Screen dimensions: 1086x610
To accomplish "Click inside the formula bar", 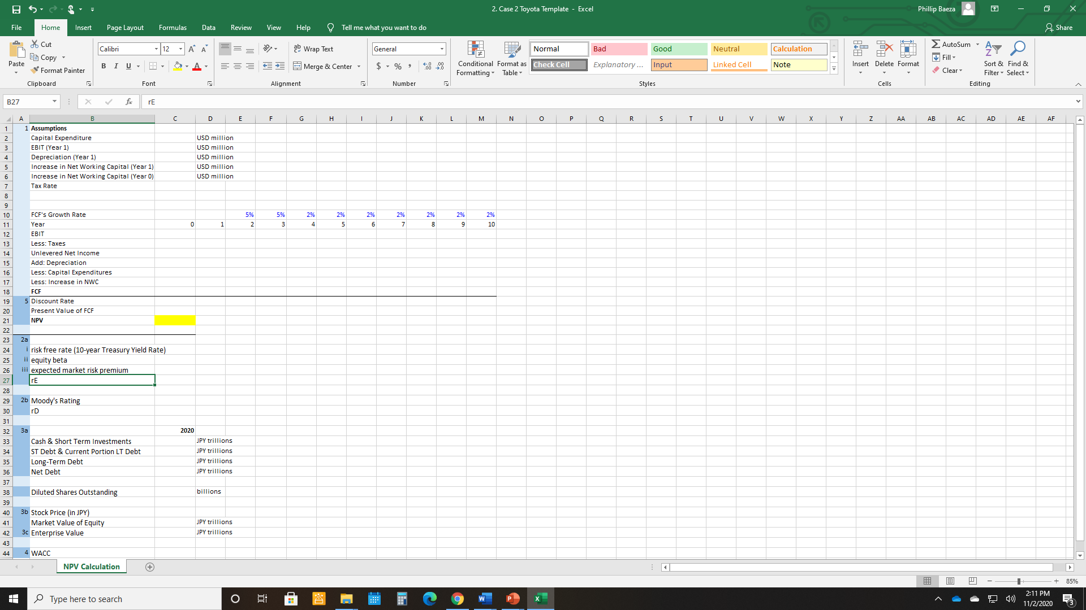I will [396, 102].
